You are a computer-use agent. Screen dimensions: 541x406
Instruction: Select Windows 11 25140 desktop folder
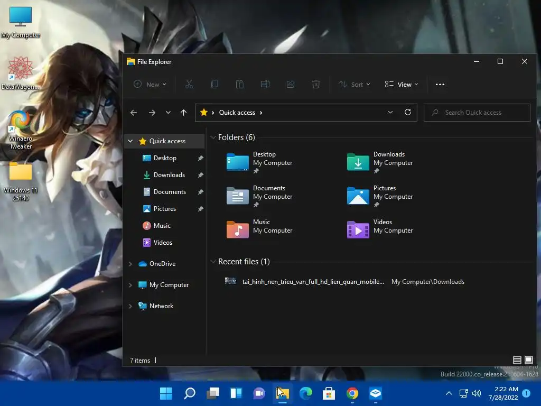pyautogui.click(x=21, y=182)
